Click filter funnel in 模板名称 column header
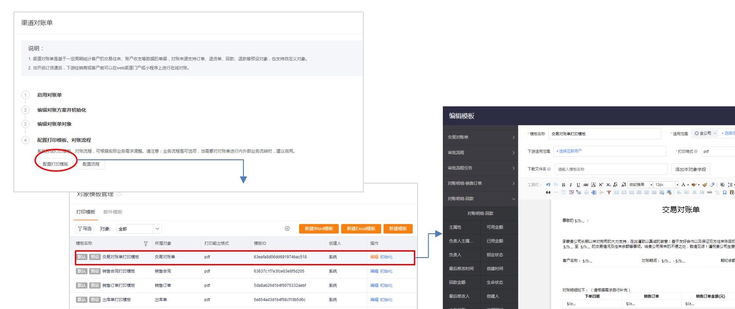 (146, 244)
